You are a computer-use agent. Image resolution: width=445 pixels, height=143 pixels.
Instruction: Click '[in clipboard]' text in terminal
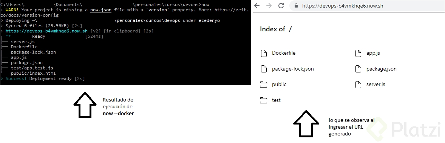point(122,31)
